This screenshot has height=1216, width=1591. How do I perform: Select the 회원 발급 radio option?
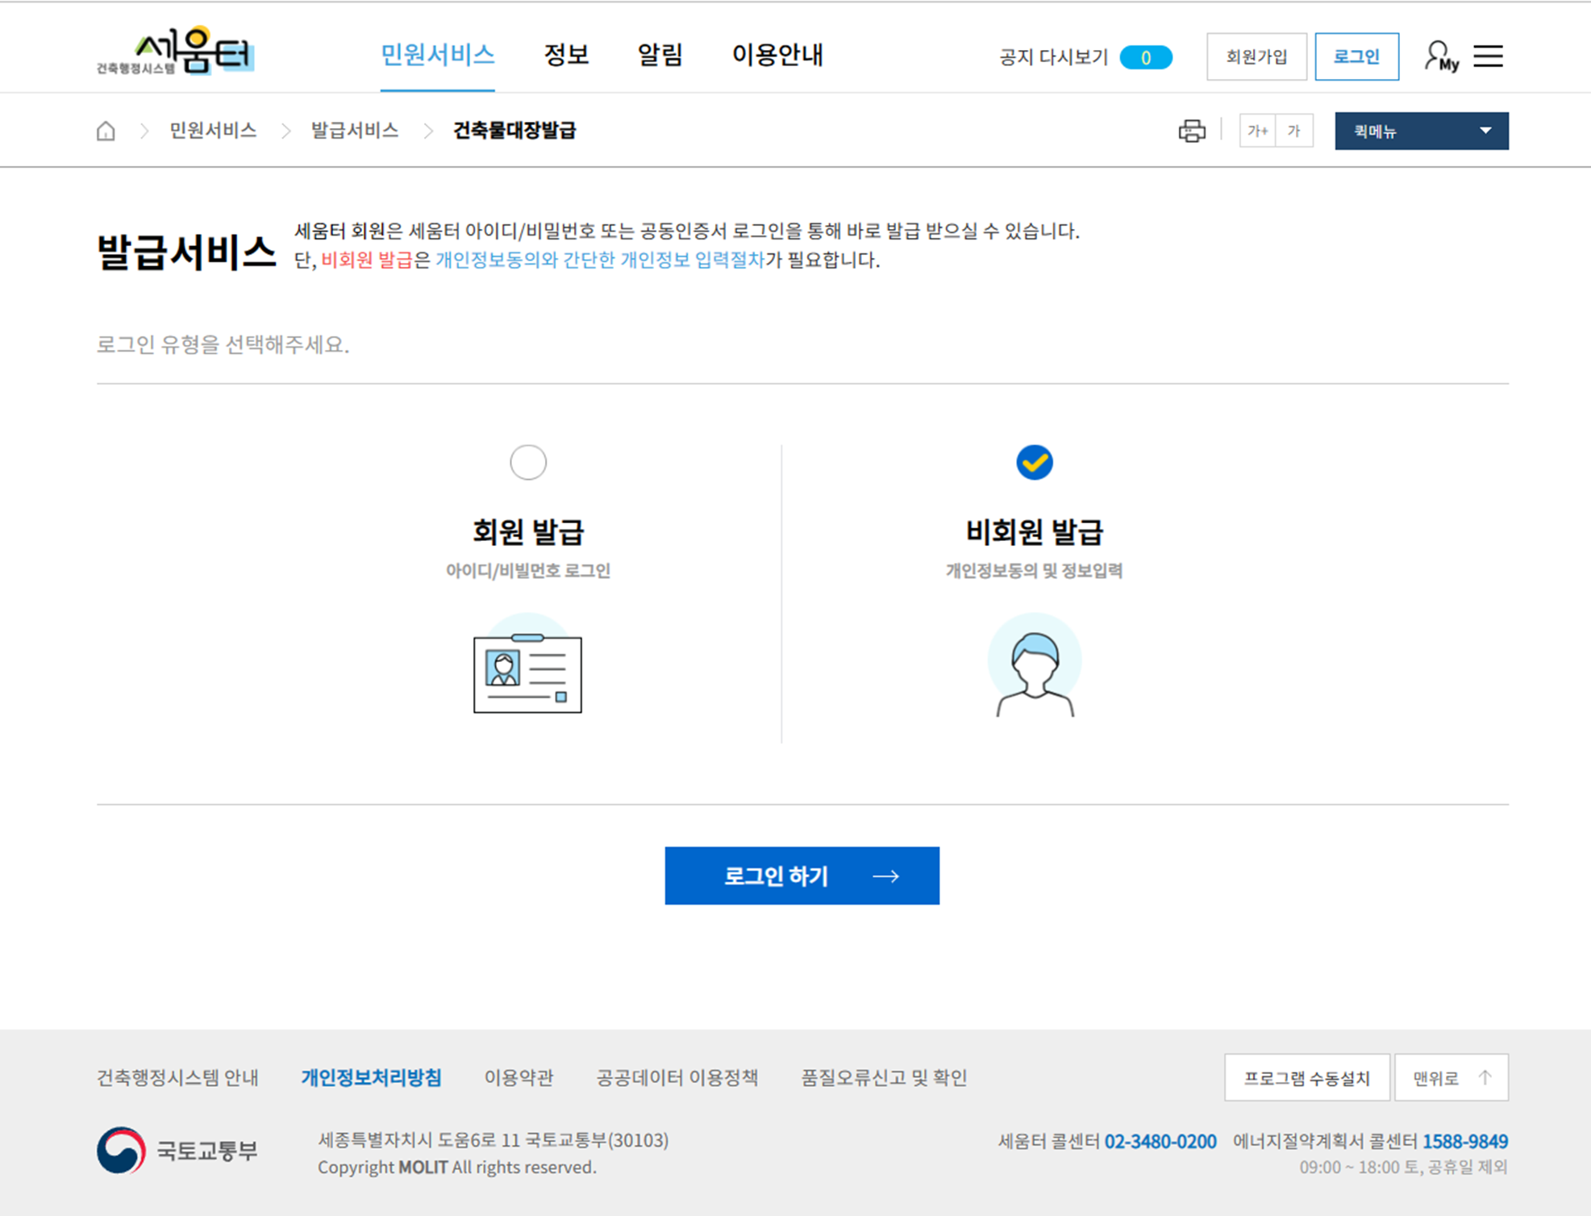click(528, 462)
